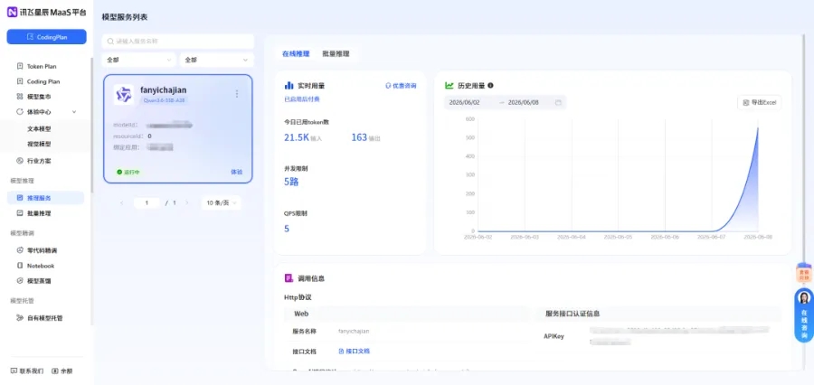The image size is (814, 385).
Task: Click the service name value fanyichajian
Action: click(x=354, y=331)
